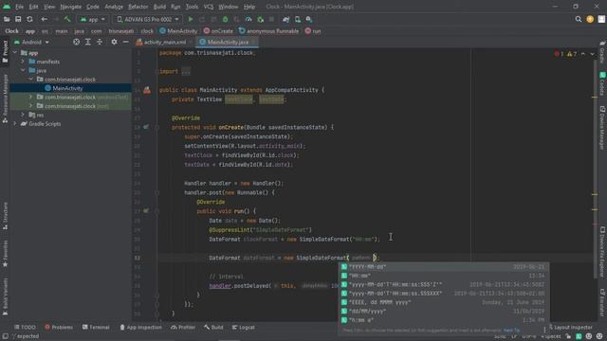Run the app with the green play icon
This screenshot has height=341, width=607.
(x=191, y=19)
